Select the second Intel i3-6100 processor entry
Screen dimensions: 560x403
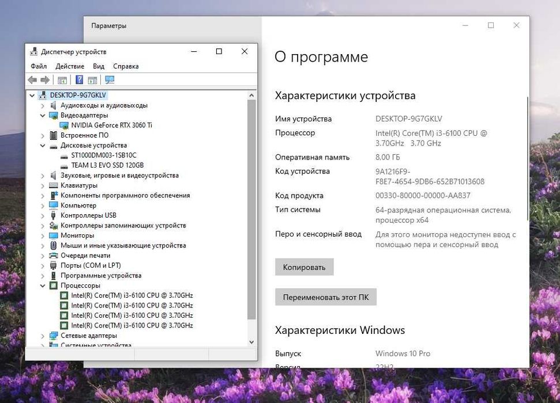click(x=132, y=305)
